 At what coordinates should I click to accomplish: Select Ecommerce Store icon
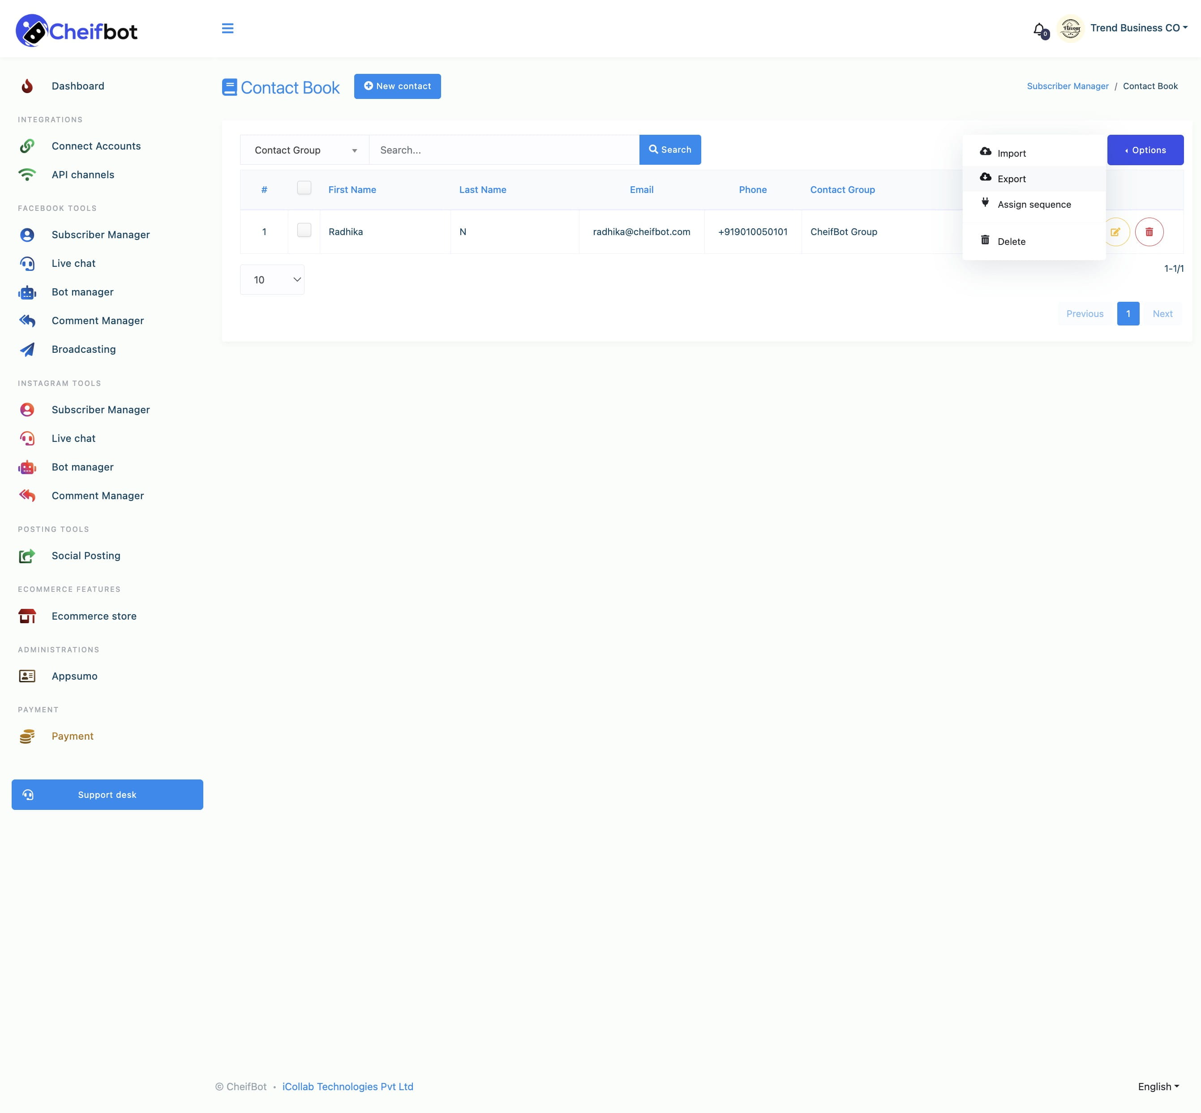tap(27, 616)
